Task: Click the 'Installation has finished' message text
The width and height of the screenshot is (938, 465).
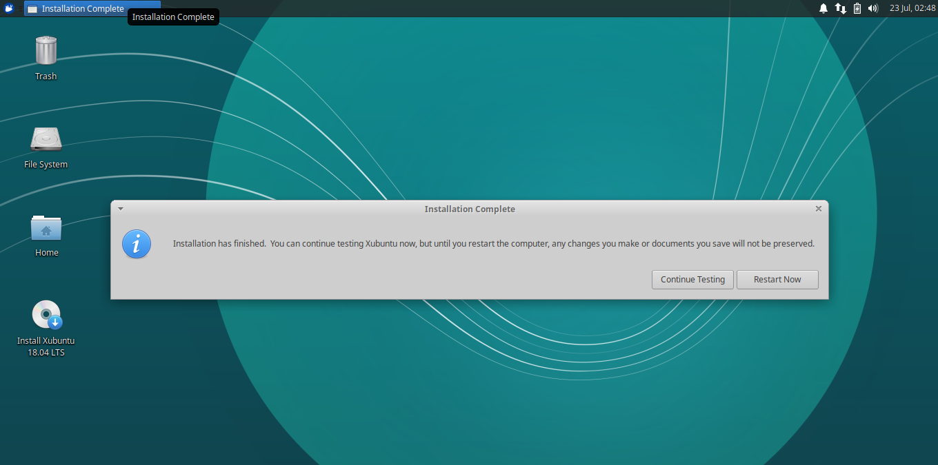Action: [494, 243]
